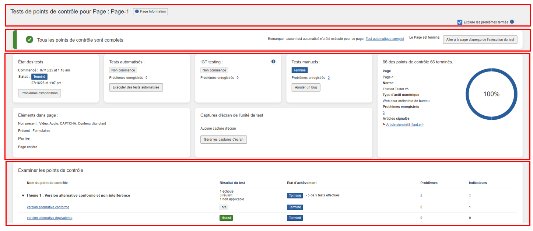Open the Page Information button
Viewport: 533px width, 231px height.
click(x=150, y=12)
